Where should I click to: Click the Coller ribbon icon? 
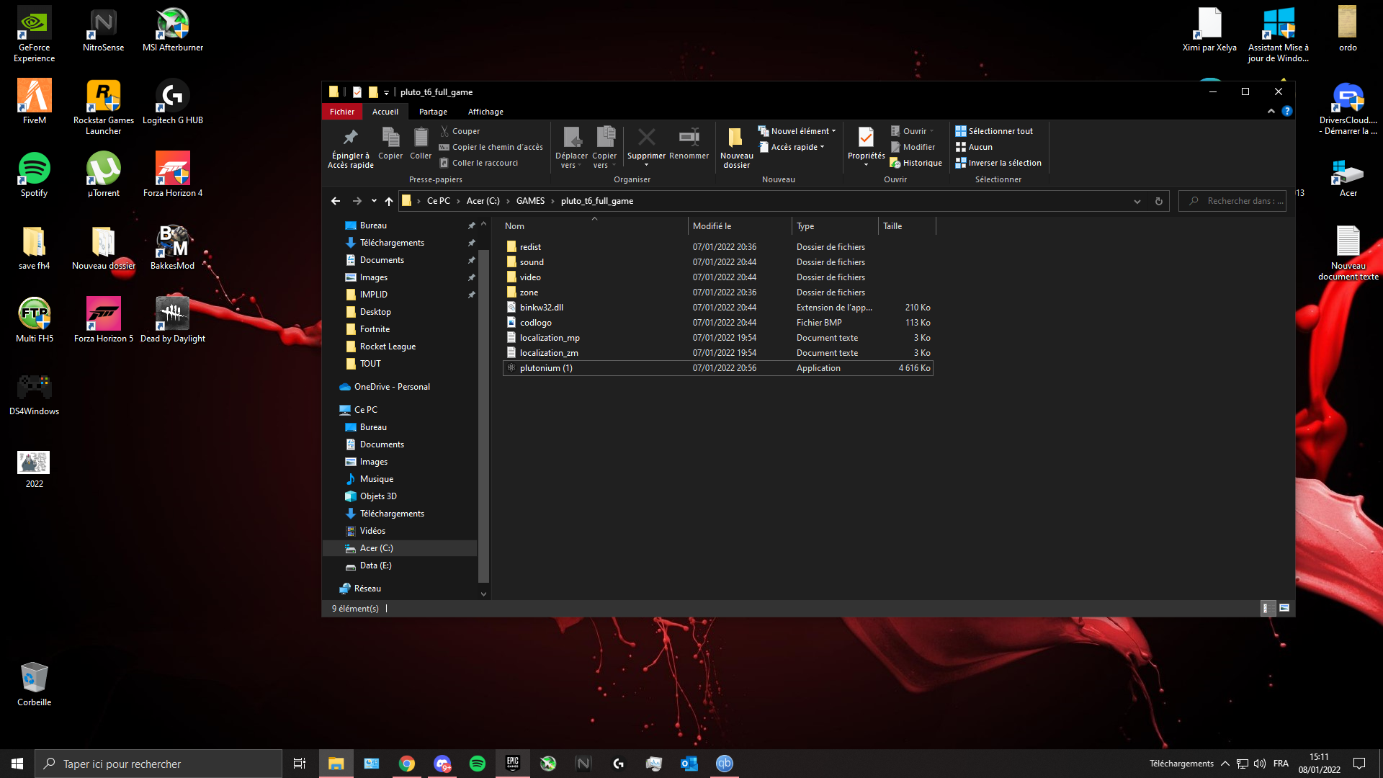pyautogui.click(x=421, y=137)
